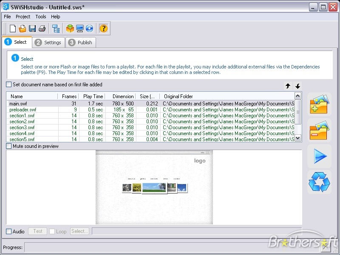Click the audio file path field
This screenshot has width=340, height=255.
tap(197, 231)
